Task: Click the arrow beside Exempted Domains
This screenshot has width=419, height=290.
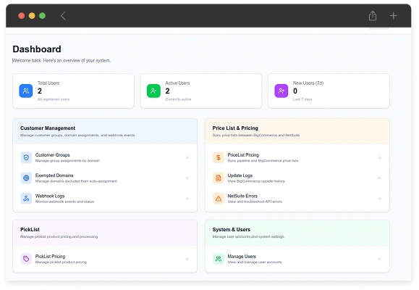Action: coord(187,178)
